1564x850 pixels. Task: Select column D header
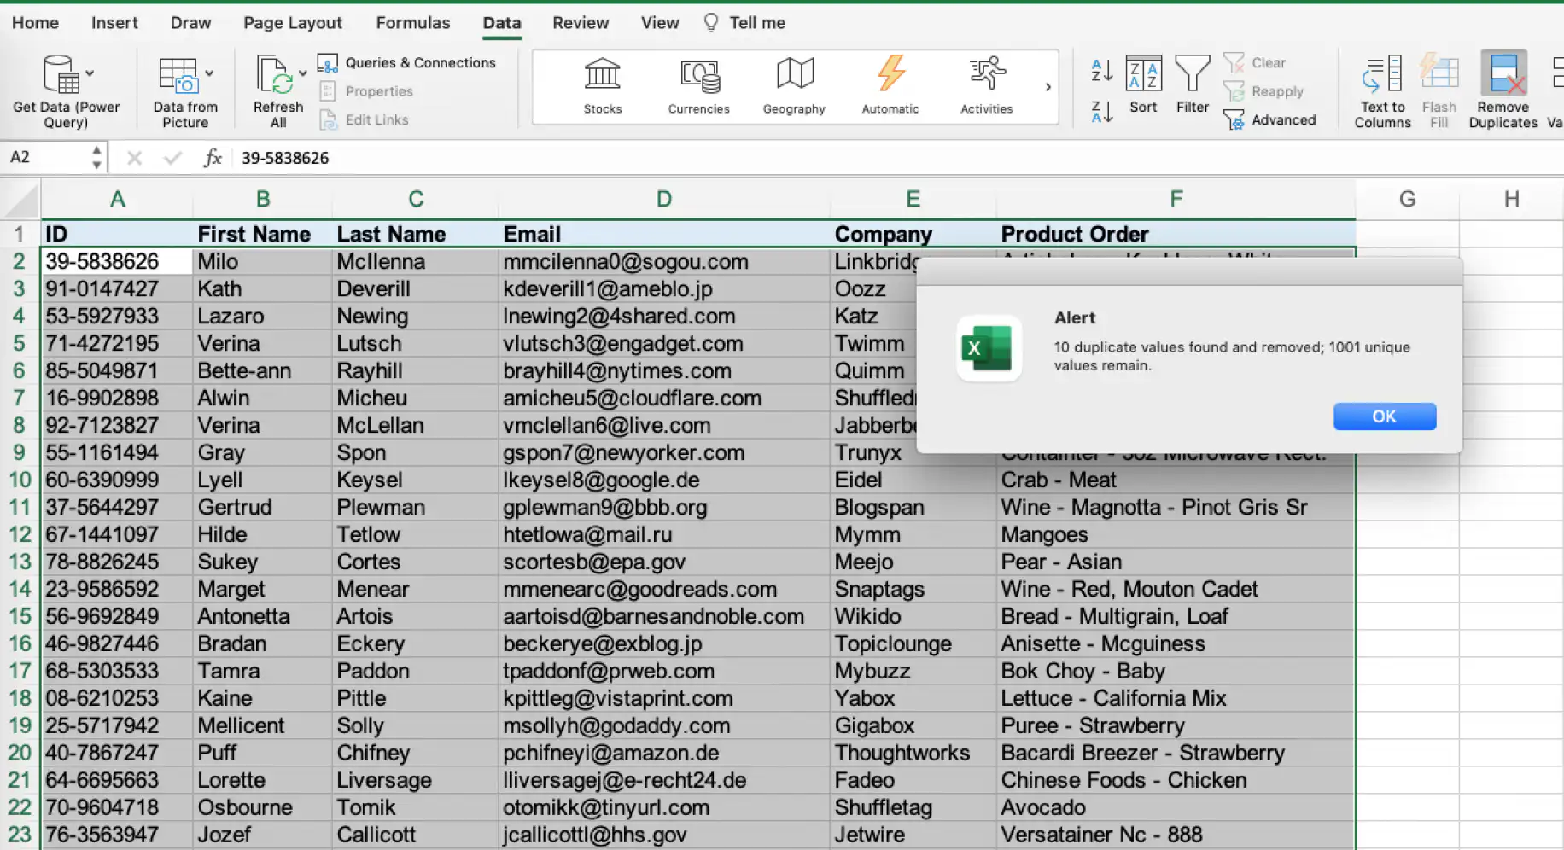pos(663,199)
